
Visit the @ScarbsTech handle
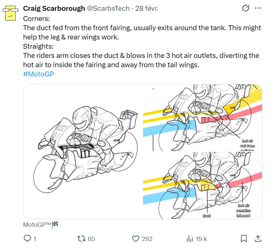[x=108, y=9]
